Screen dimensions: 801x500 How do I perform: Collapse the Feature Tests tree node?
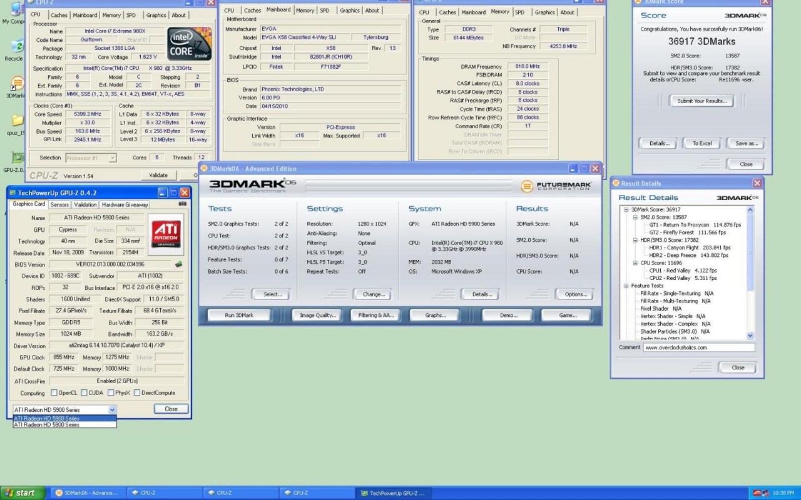(626, 286)
